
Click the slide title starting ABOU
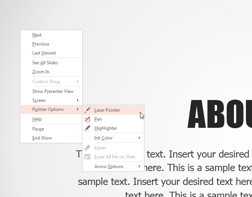click(x=220, y=114)
